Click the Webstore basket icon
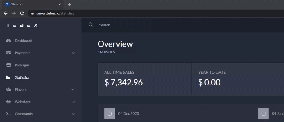This screenshot has height=122, width=284. pos(8,102)
